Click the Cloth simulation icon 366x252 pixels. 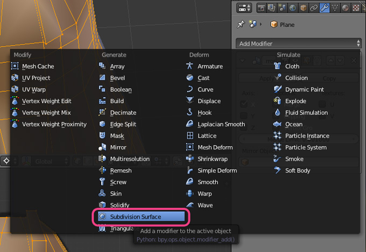pos(277,66)
